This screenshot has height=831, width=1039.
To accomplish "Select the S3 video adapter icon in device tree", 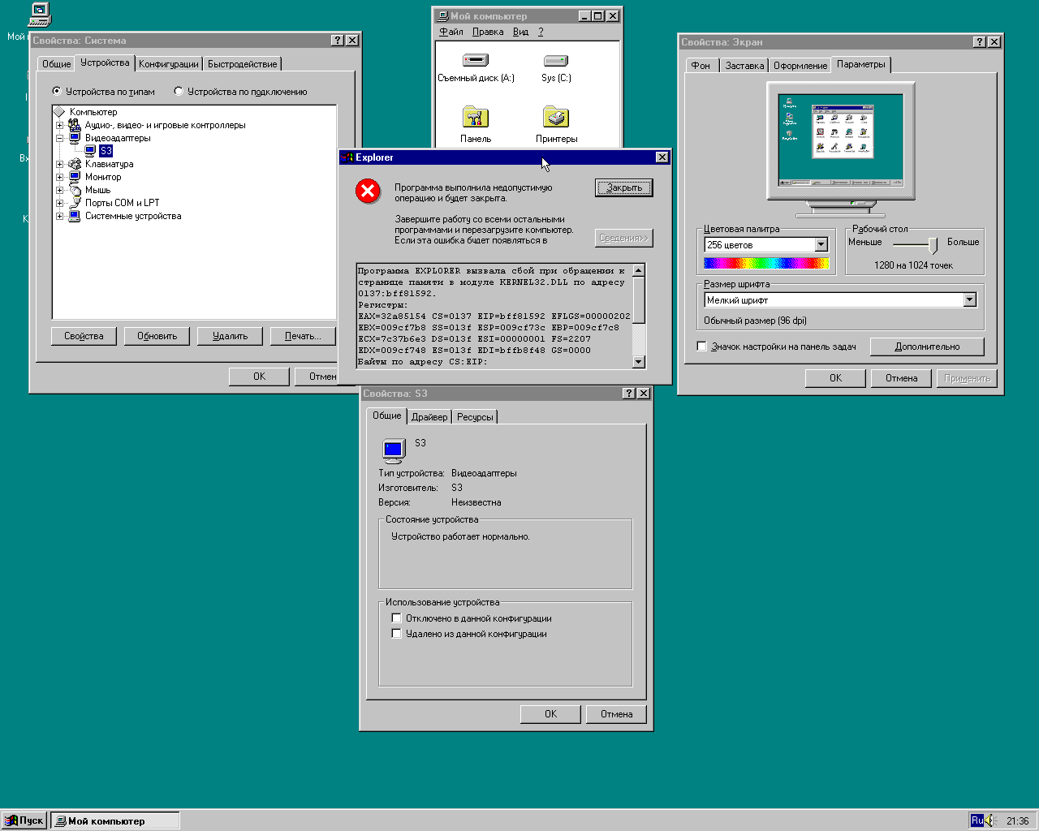I will (90, 151).
